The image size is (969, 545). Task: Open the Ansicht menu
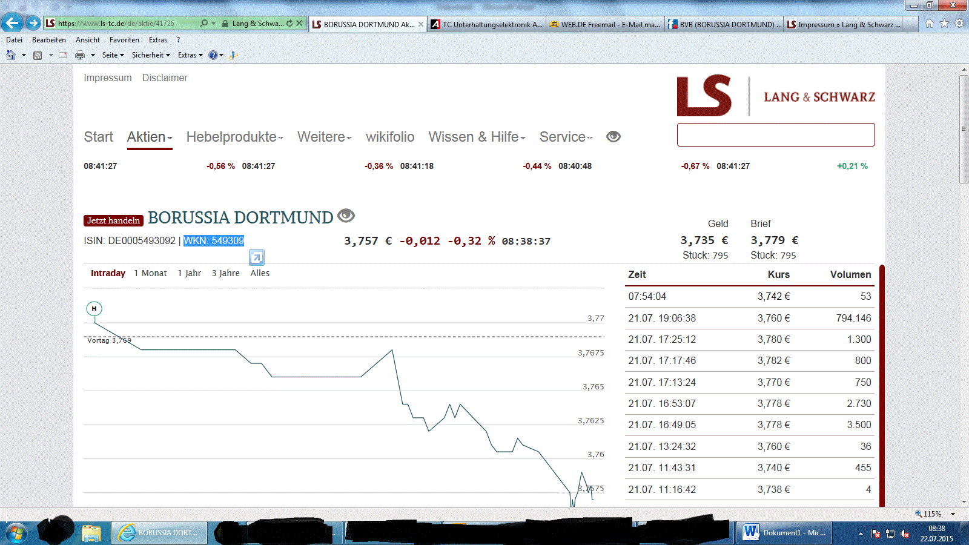tap(88, 40)
